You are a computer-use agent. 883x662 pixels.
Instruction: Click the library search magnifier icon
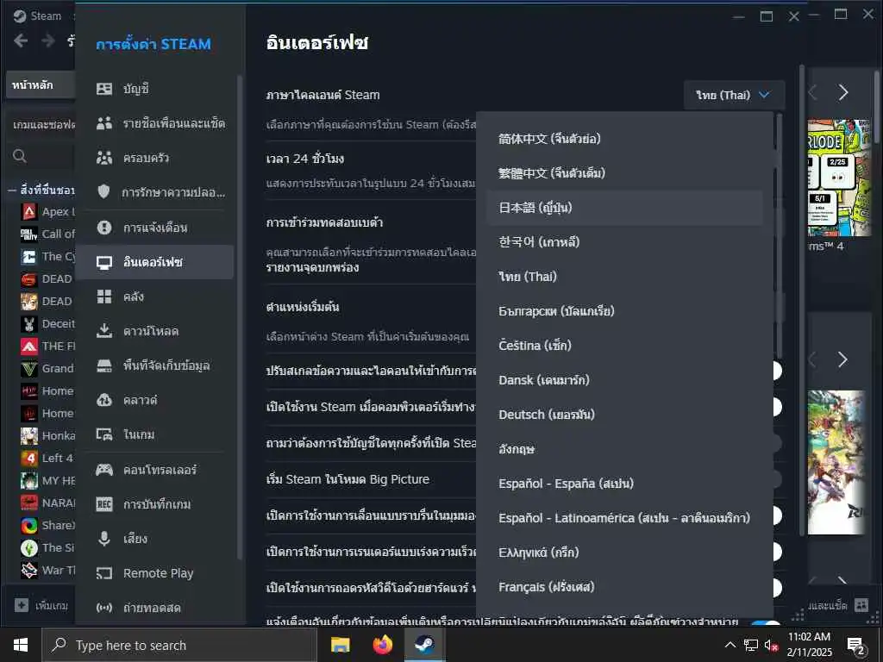[x=20, y=156]
